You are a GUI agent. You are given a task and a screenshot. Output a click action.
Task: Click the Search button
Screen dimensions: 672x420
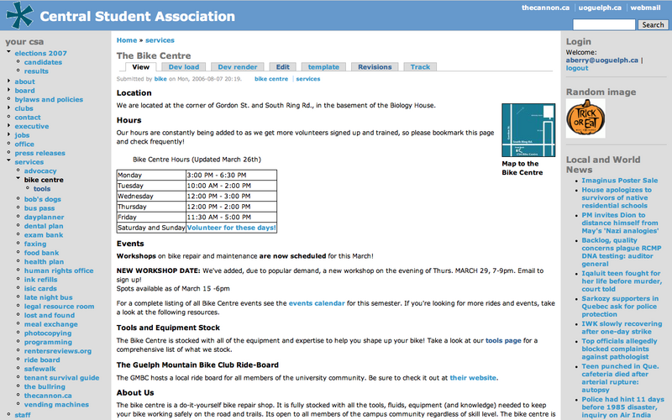click(653, 25)
